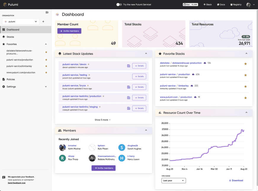Open Slack from the top bar
The height and width of the screenshot is (191, 258).
pyautogui.click(x=207, y=4)
